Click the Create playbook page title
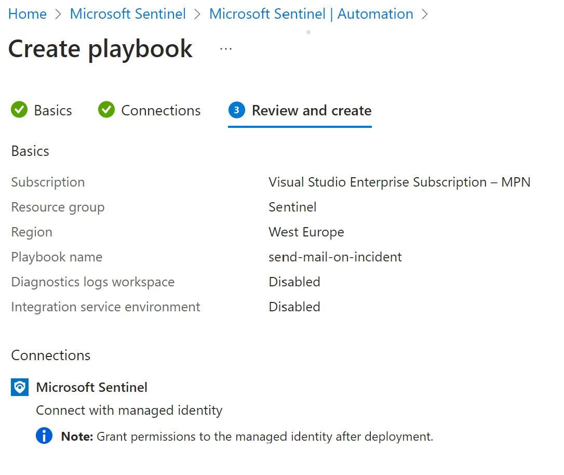 click(x=100, y=49)
